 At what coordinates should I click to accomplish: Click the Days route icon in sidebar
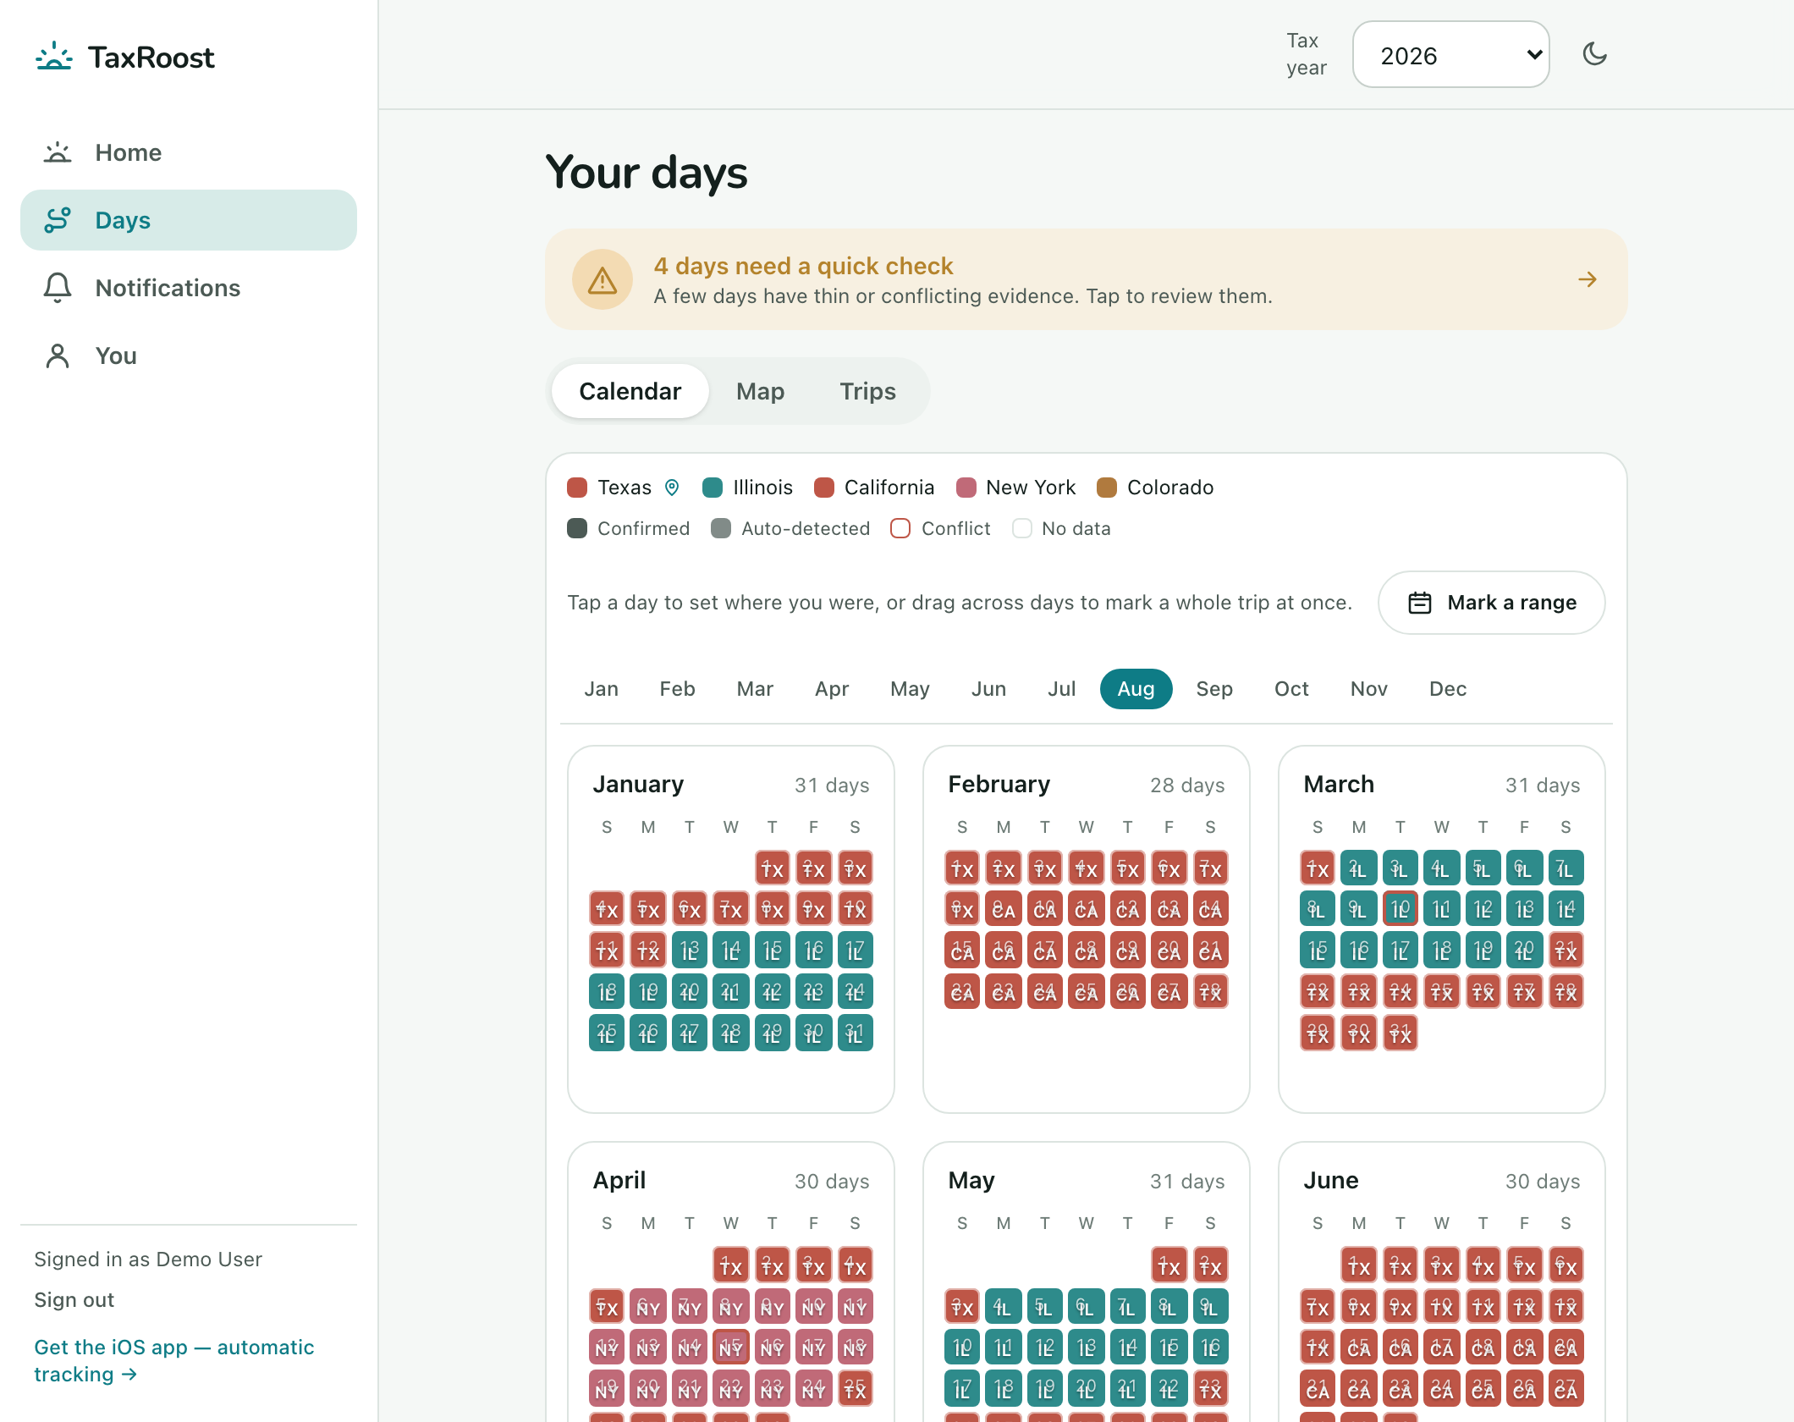tap(58, 220)
